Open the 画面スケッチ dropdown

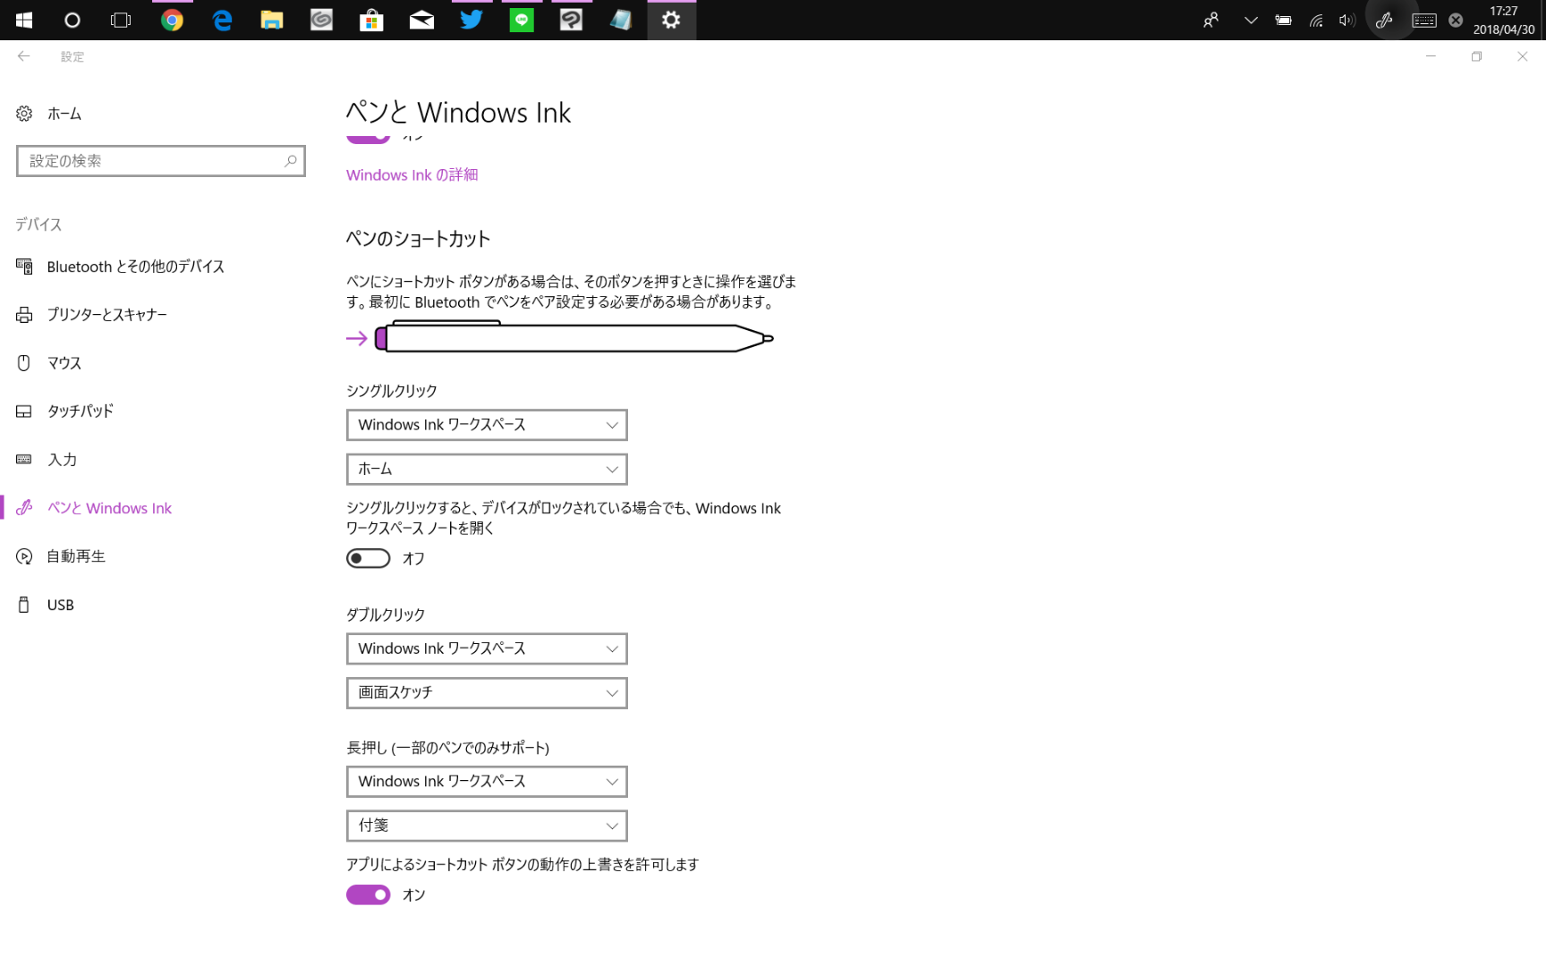[487, 692]
